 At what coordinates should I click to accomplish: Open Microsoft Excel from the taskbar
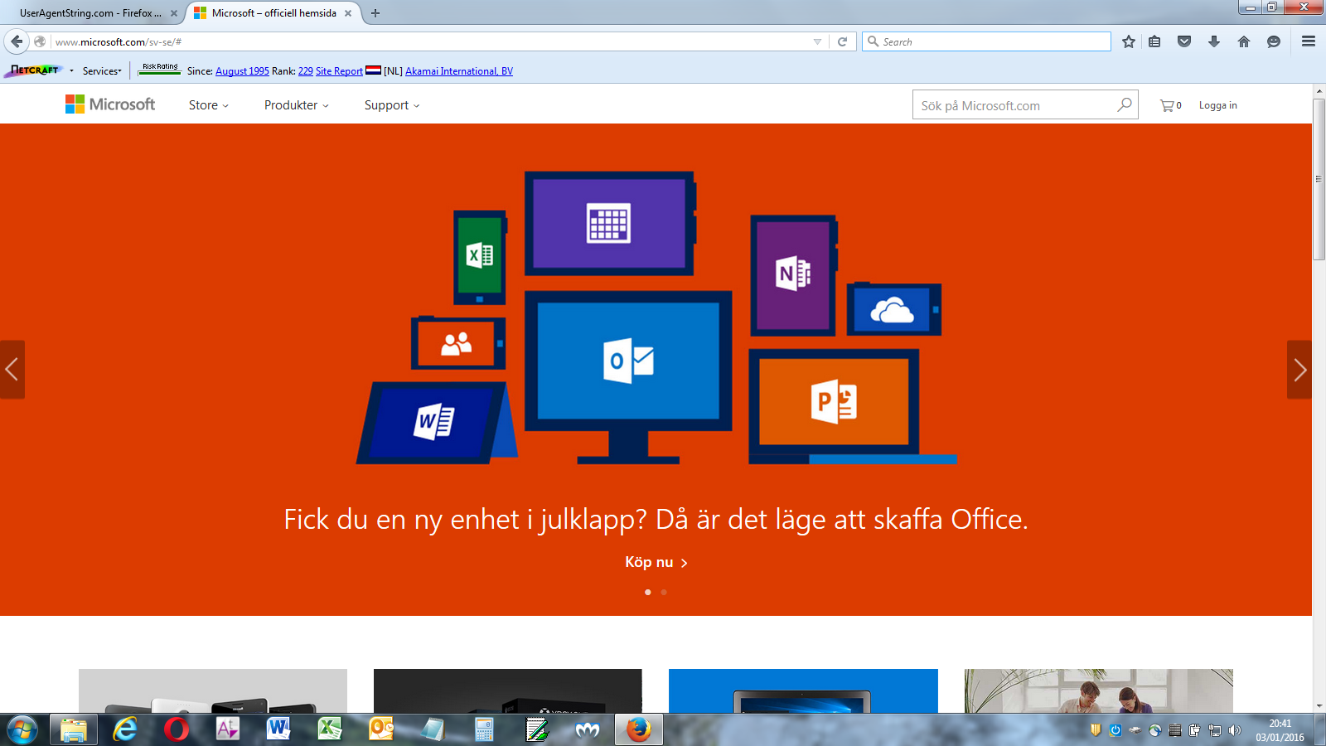[x=330, y=729]
